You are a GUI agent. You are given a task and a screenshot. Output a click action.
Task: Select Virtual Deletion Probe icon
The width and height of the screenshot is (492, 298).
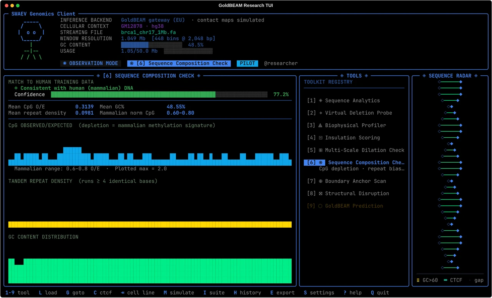pyautogui.click(x=321, y=113)
